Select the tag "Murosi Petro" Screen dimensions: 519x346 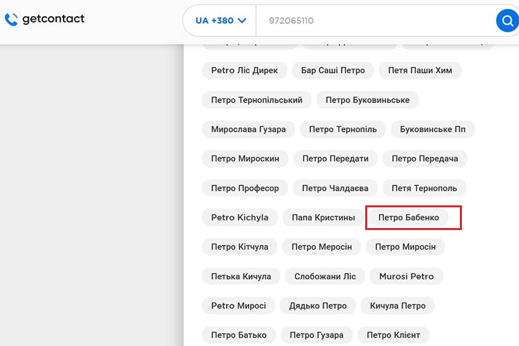(x=407, y=276)
